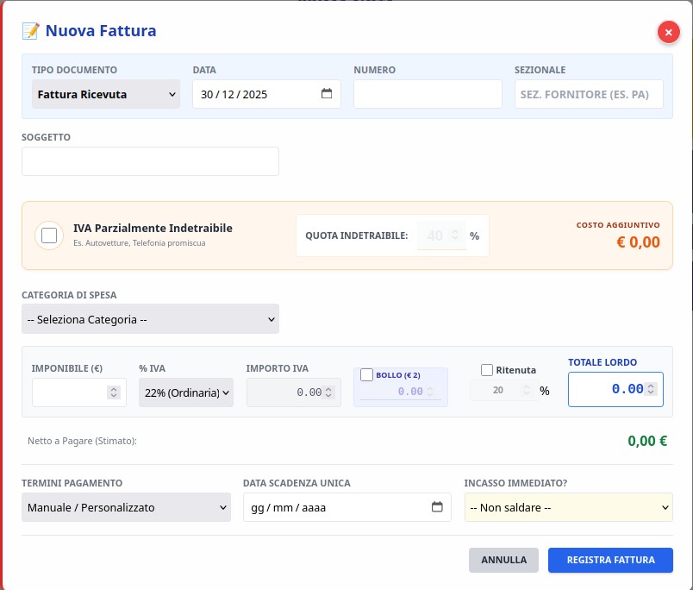
Task: Click into the Soggetto text field
Action: [x=150, y=161]
